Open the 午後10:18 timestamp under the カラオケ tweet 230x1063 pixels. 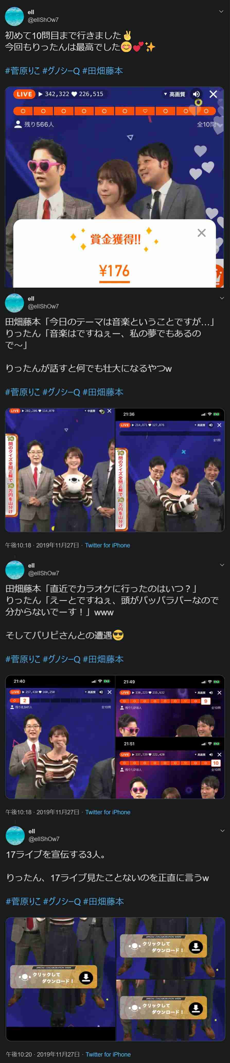click(x=18, y=812)
